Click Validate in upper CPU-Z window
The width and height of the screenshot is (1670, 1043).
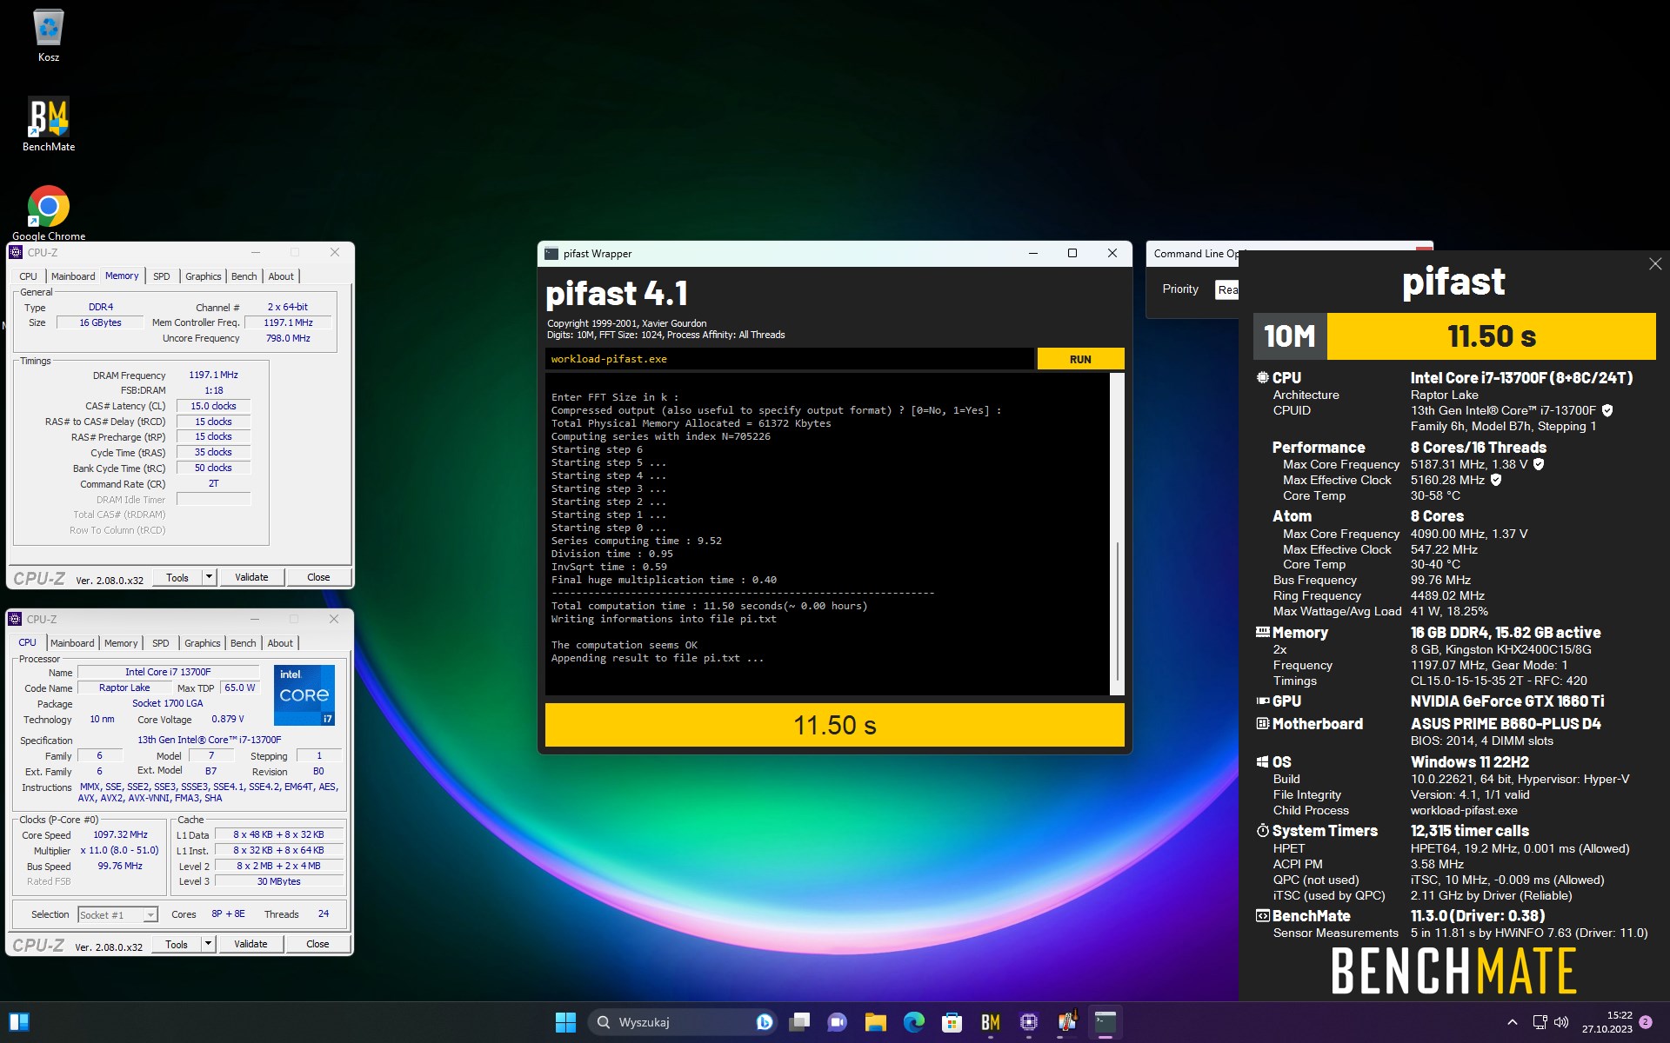[252, 577]
